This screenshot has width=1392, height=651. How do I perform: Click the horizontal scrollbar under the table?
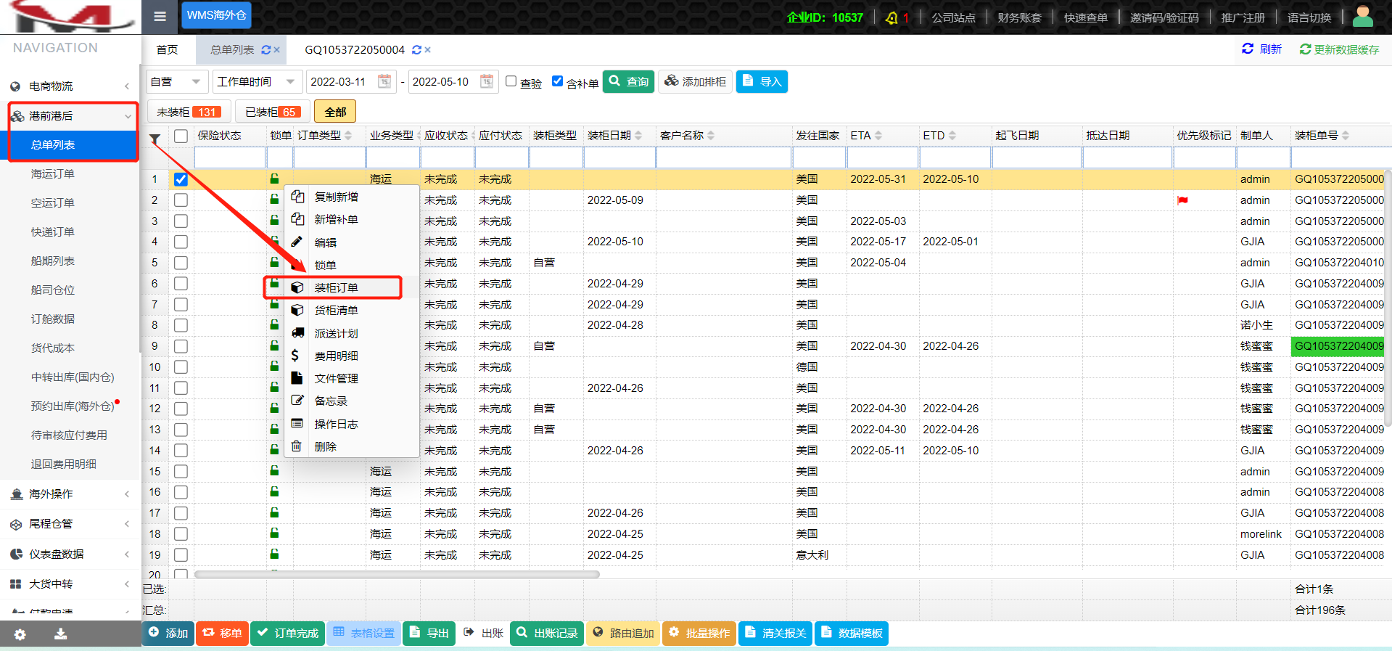point(396,574)
